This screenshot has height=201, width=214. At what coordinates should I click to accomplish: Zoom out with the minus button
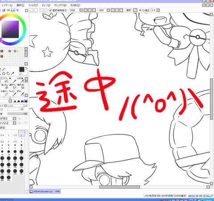click(x=86, y=10)
